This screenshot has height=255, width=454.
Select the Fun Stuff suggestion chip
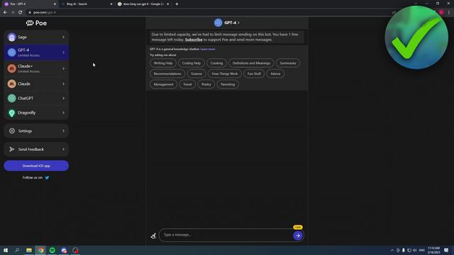[x=254, y=74]
